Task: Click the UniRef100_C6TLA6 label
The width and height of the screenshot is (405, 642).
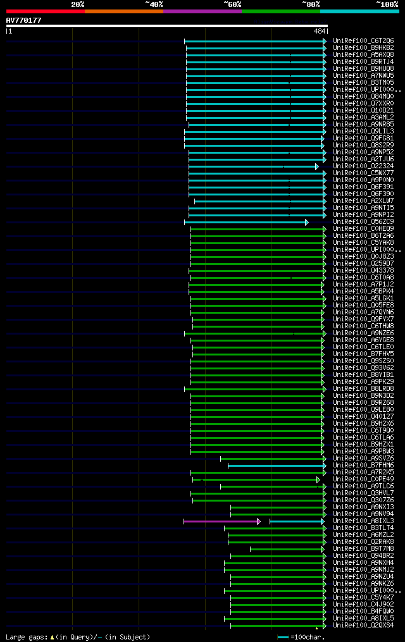Action: [363, 438]
